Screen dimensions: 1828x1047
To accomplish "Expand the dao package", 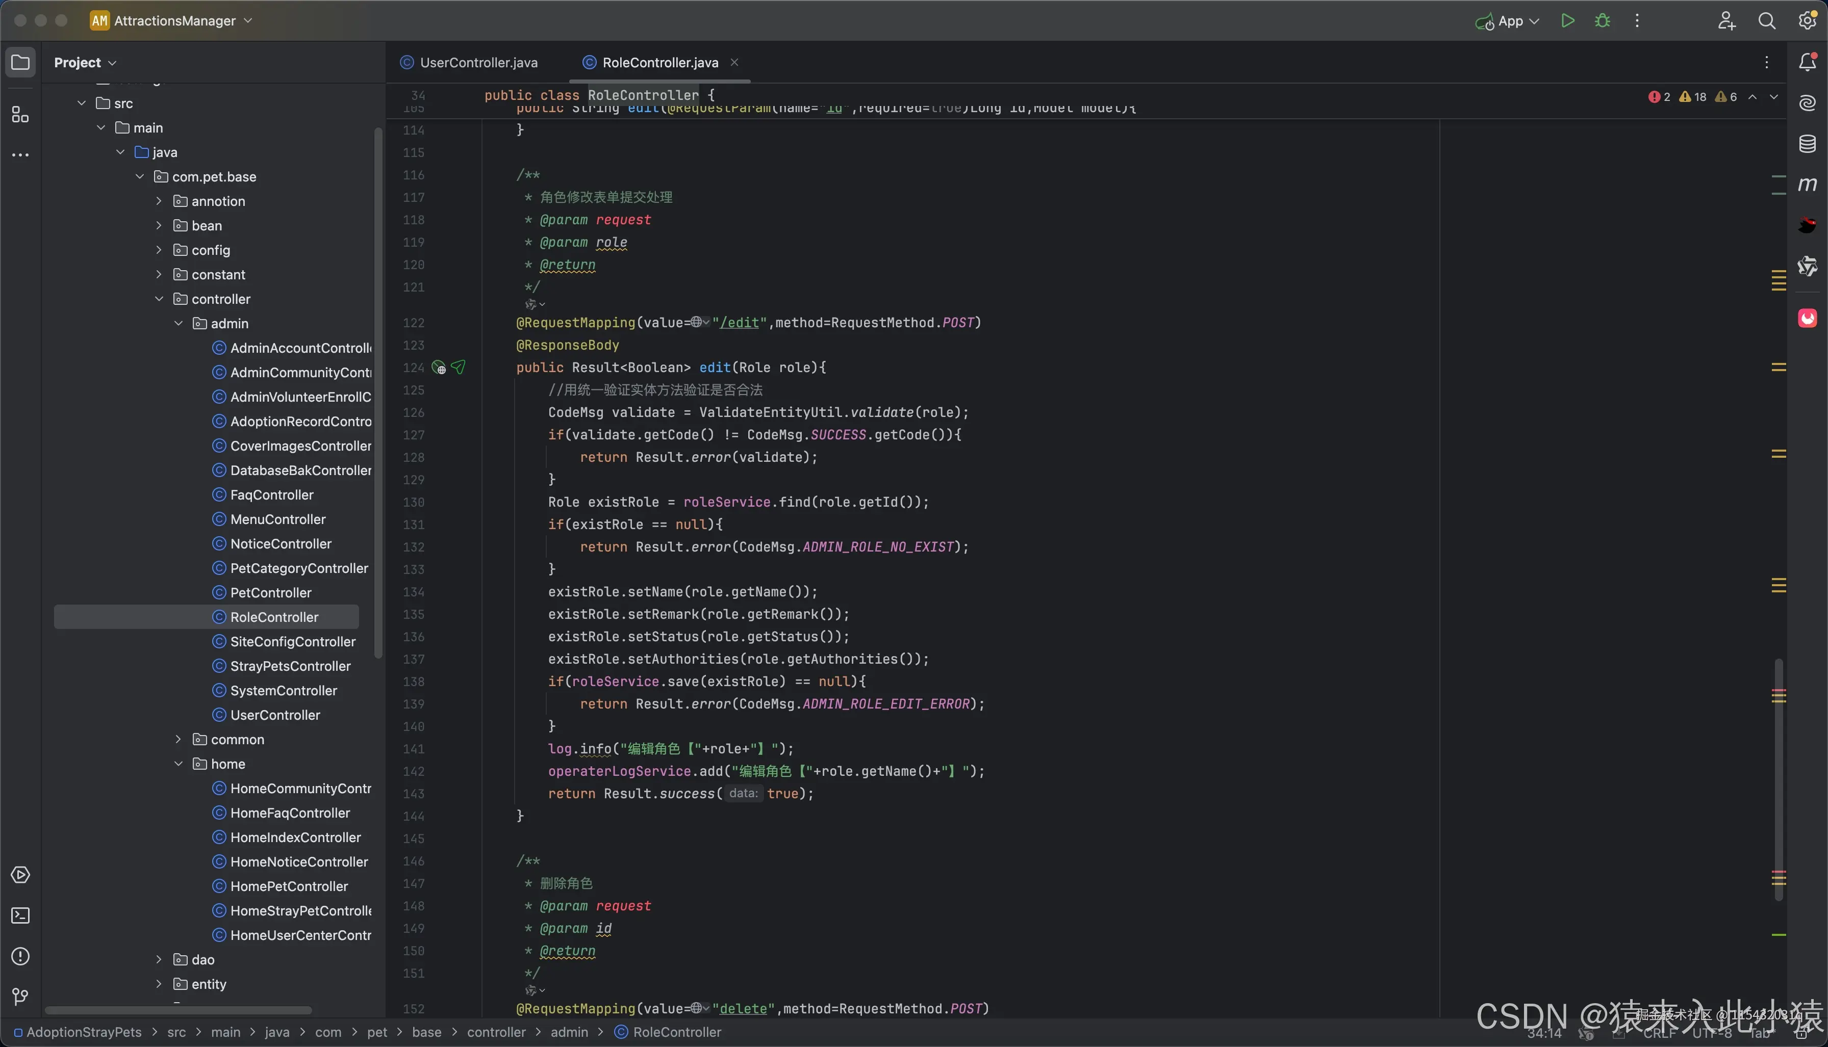I will pos(159,959).
